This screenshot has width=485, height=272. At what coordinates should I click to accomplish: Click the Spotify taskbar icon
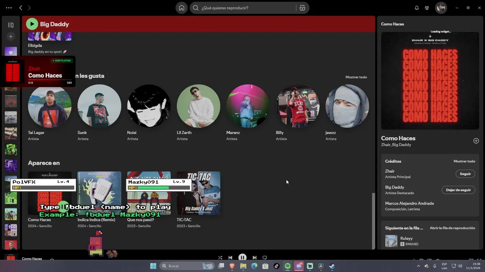[x=288, y=266]
